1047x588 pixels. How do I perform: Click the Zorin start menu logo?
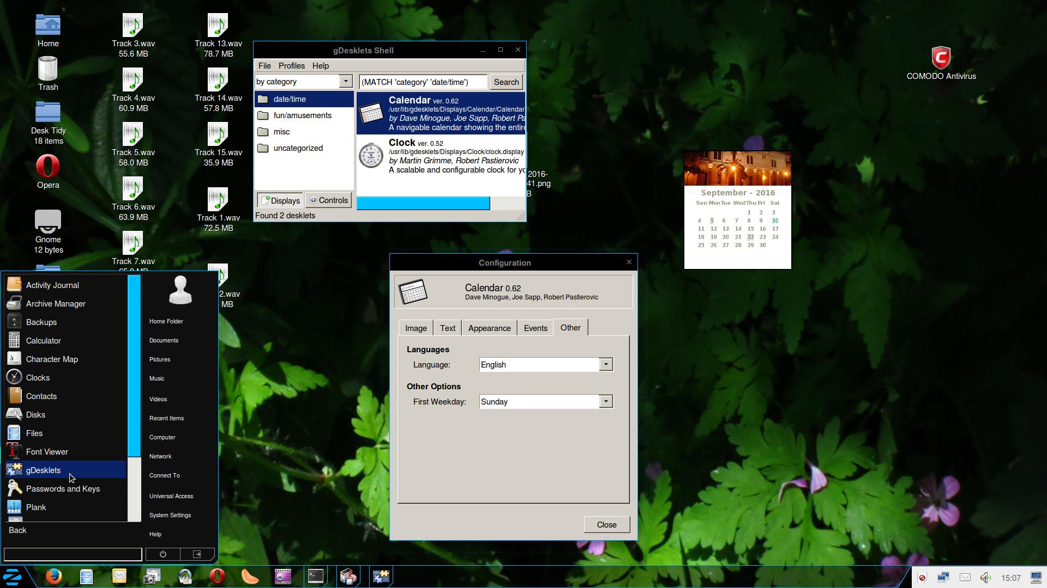click(13, 577)
